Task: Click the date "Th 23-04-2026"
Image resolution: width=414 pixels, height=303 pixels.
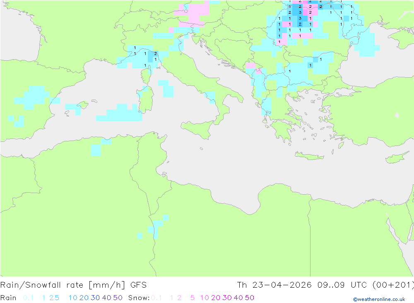Action: [274, 285]
